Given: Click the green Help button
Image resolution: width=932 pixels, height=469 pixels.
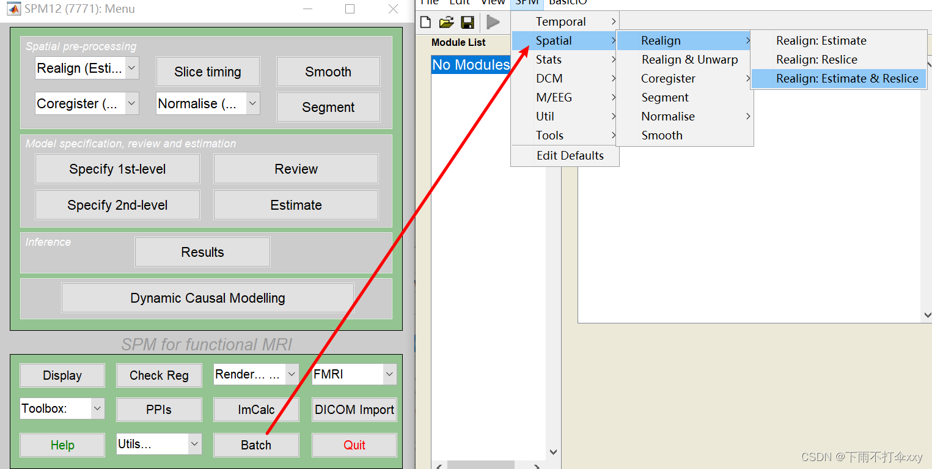Looking at the screenshot, I should tap(62, 445).
